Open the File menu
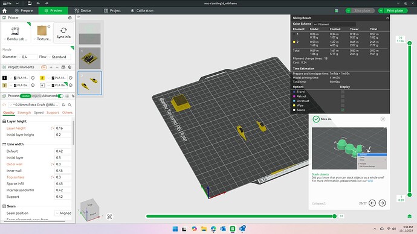The width and height of the screenshot is (417, 234). (x=7, y=3)
